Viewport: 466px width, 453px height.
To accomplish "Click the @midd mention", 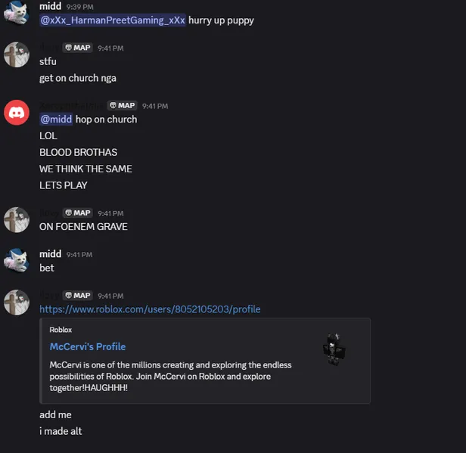I will tap(56, 119).
